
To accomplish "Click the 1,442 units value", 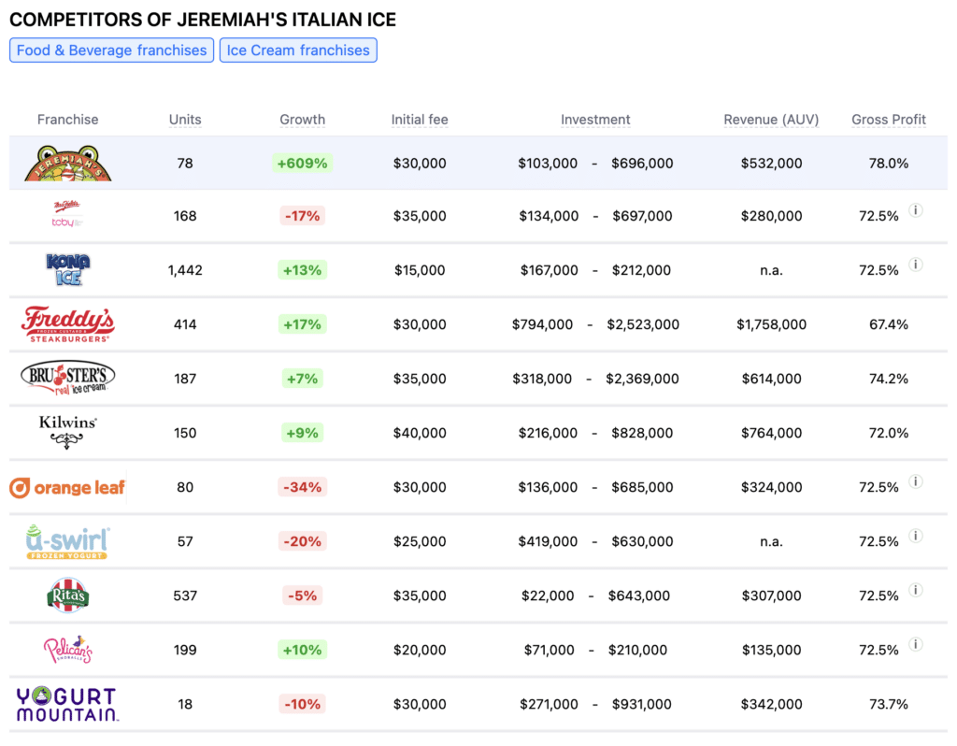I will [x=185, y=270].
